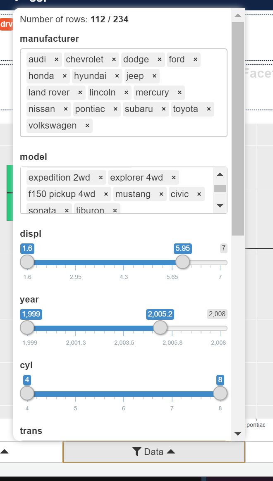Image resolution: width=273 pixels, height=481 pixels.
Task: Remove the toyota manufacturer tag
Action: click(208, 109)
